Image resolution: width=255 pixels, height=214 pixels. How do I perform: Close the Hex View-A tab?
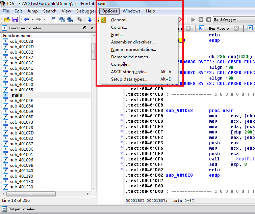236,28
